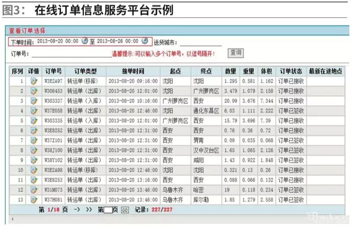Image resolution: width=352 pixels, height=226 pixels.
Task: Open detail icon for order W3E8252
Action: pos(34,131)
